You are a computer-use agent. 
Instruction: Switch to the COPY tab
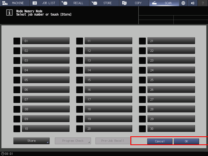pos(134,3)
